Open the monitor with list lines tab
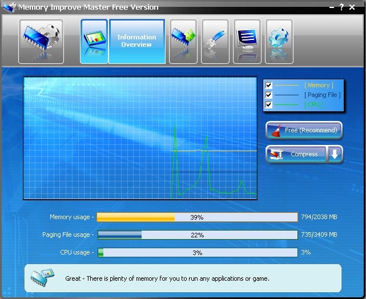This screenshot has width=366, height=299. coord(247,41)
